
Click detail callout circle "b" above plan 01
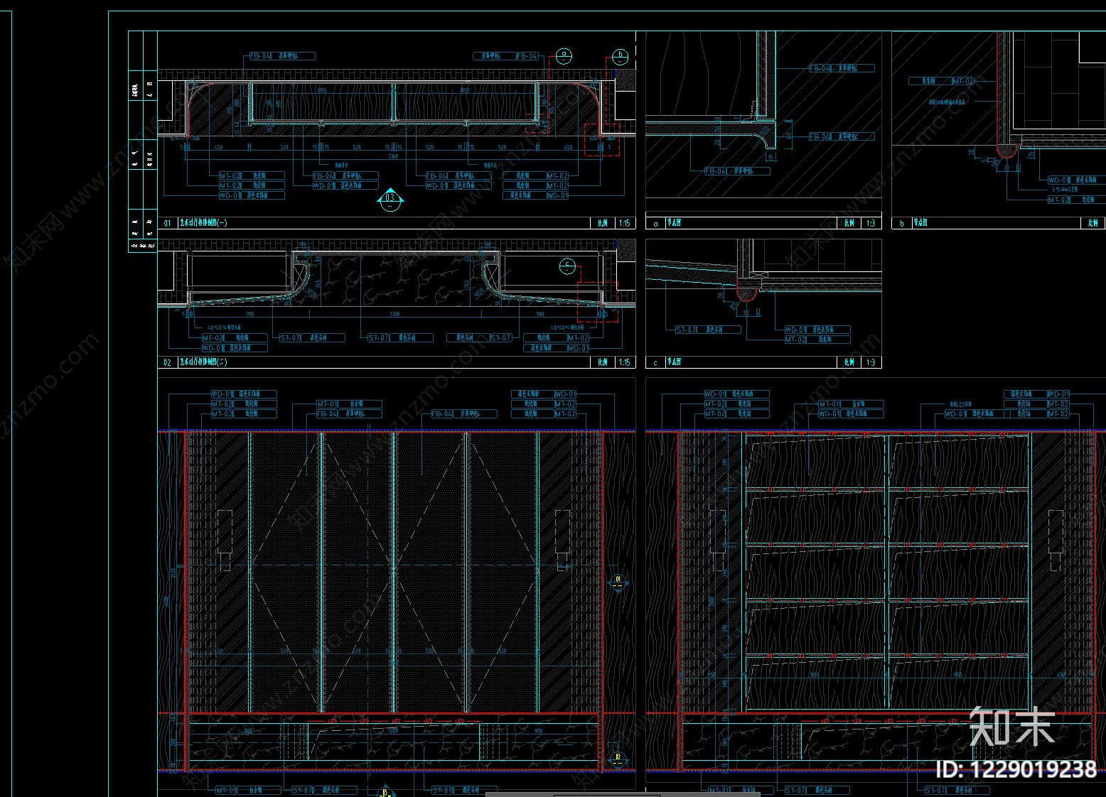(620, 55)
